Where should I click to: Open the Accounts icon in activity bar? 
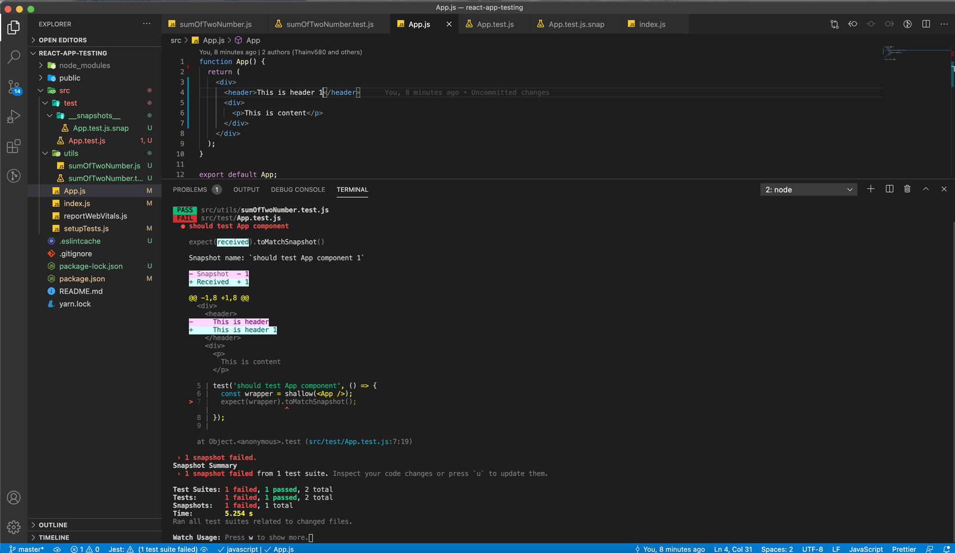[13, 497]
